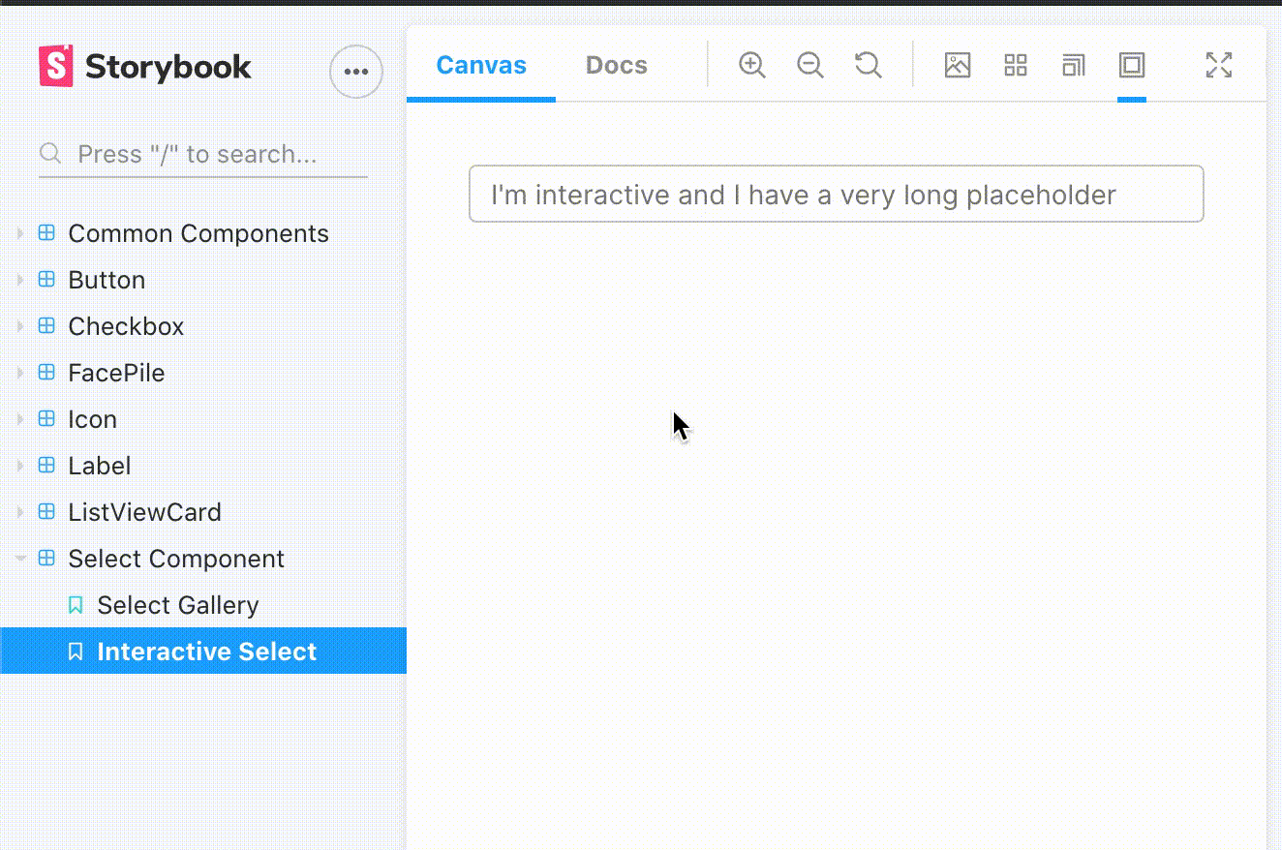Reset canvas zoom

click(869, 65)
